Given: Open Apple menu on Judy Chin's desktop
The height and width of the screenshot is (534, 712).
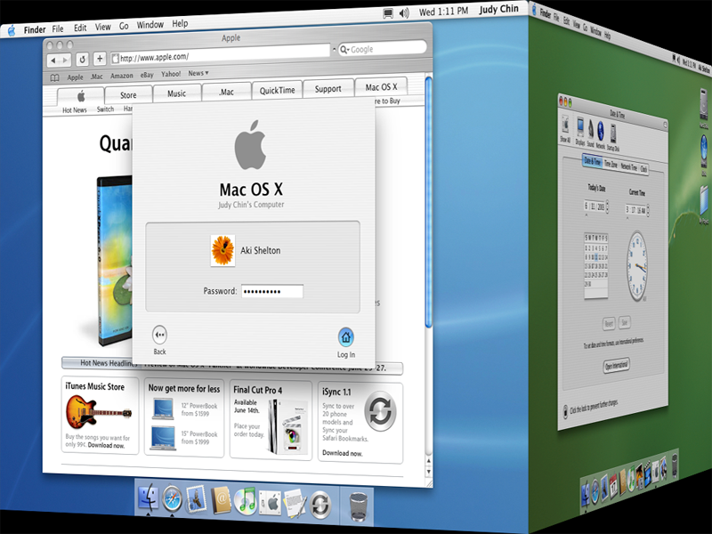Looking at the screenshot, I should pyautogui.click(x=12, y=30).
